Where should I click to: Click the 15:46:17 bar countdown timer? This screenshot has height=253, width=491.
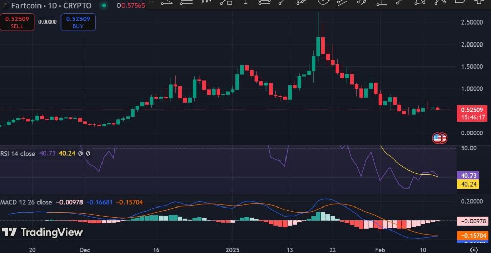click(x=473, y=118)
